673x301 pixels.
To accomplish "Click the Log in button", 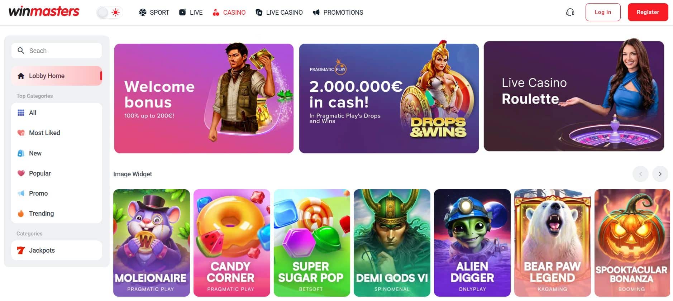I will tap(603, 12).
